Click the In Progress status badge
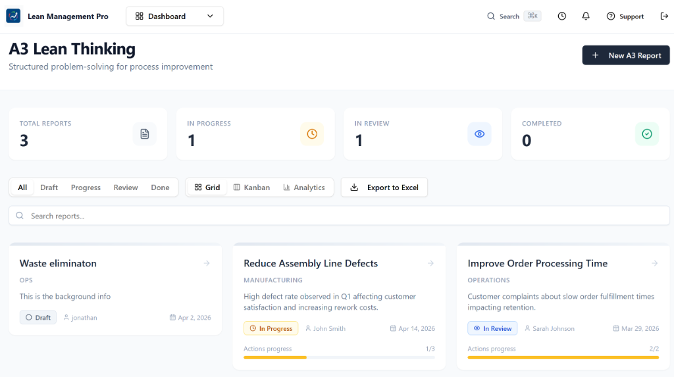Viewport: 674px width, 377px height. (271, 328)
